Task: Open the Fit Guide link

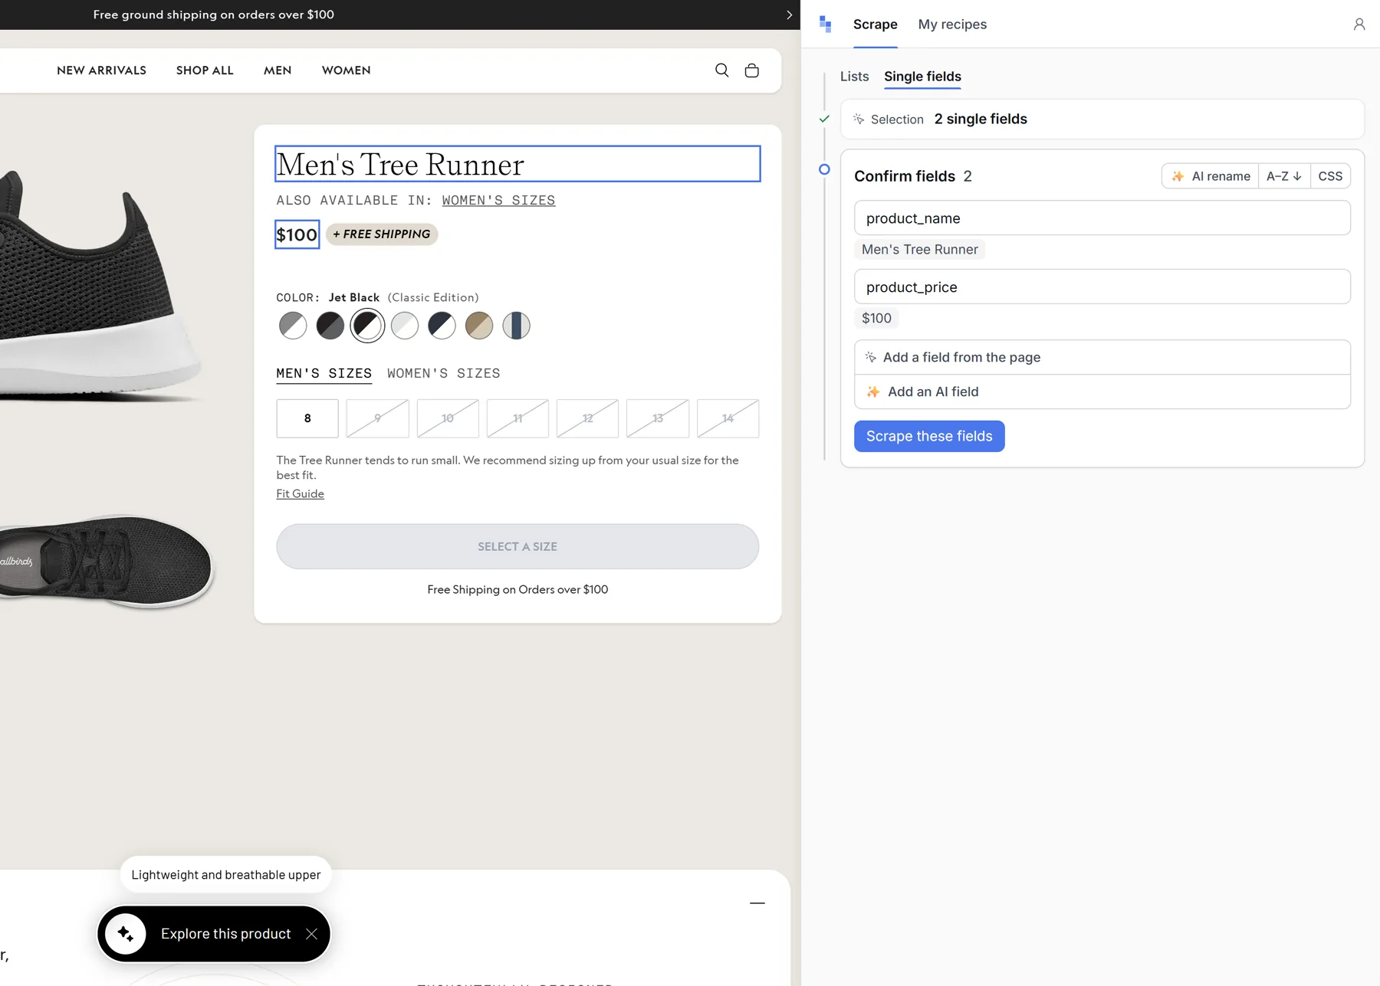Action: (300, 494)
